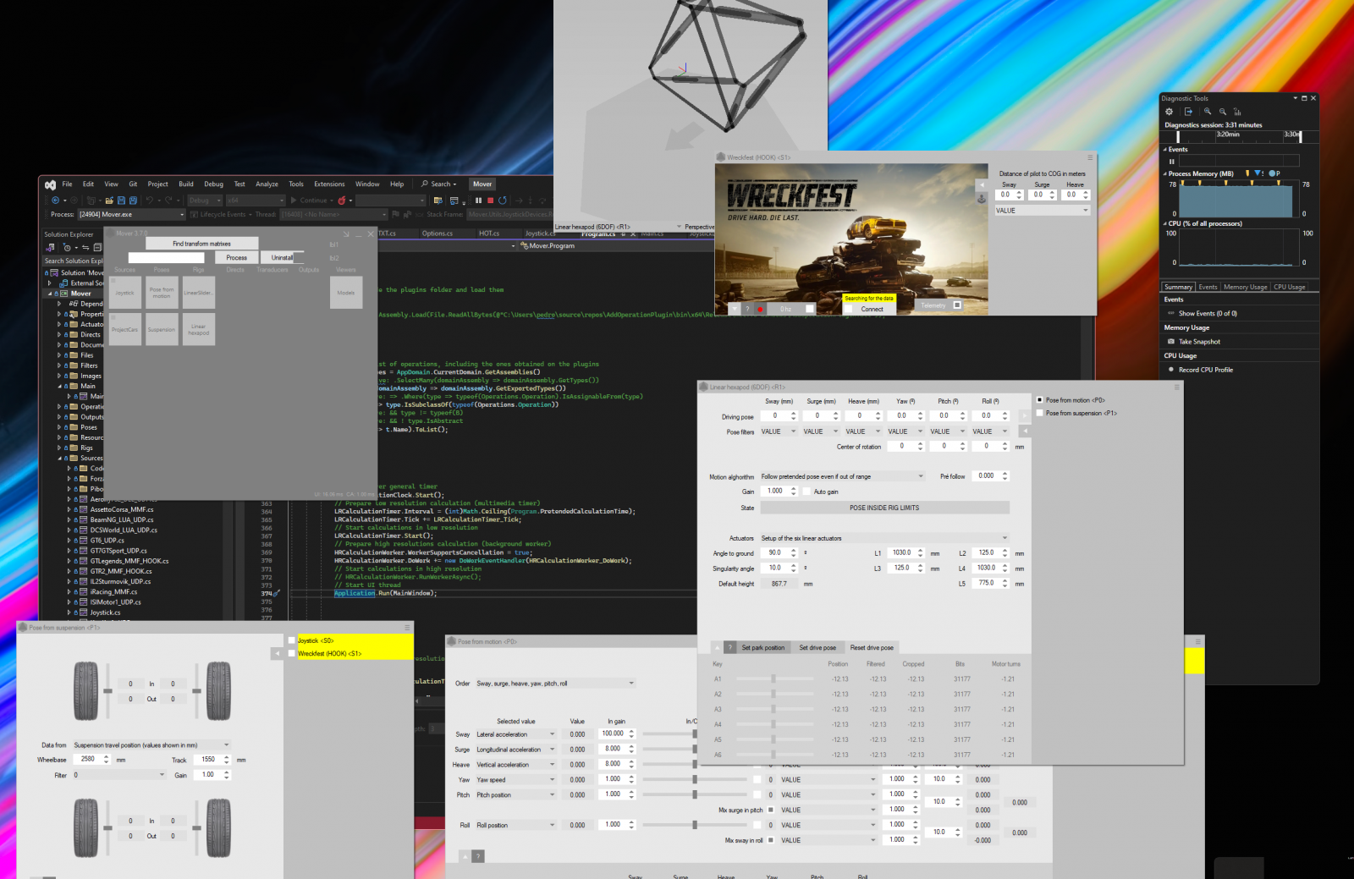This screenshot has width=1354, height=879.
Task: Click the Restart debugging icon
Action: coord(503,201)
